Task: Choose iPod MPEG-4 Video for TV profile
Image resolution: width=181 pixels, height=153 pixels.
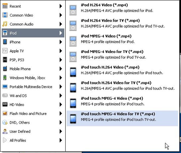Action: coord(122,56)
